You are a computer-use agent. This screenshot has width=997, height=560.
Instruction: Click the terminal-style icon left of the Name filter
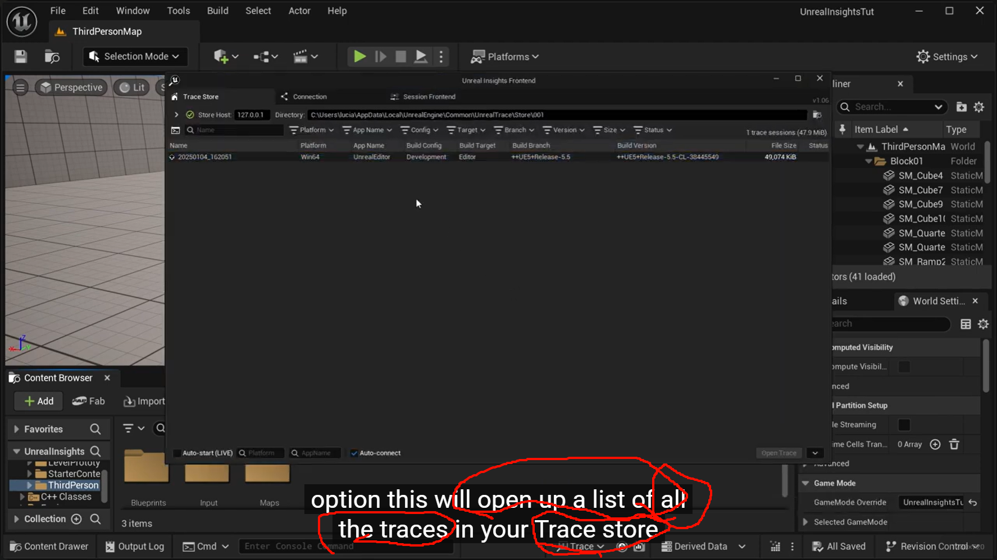tap(176, 130)
